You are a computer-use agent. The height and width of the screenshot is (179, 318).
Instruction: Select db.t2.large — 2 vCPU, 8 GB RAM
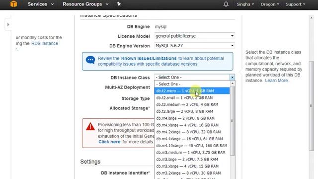pyautogui.click(x=192, y=111)
